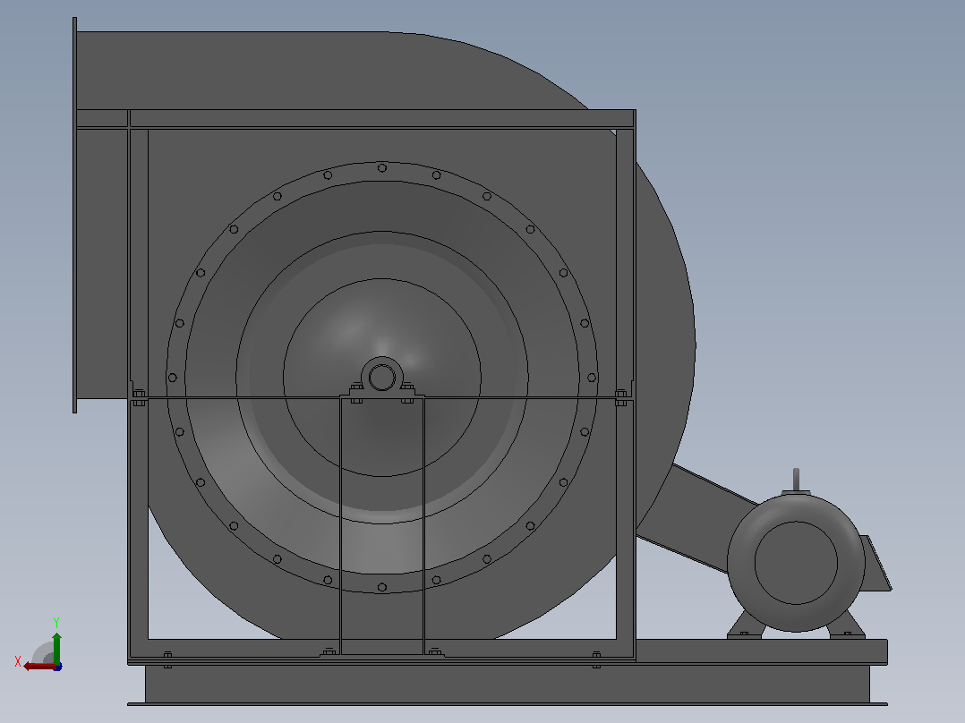Select the base skid beam under the frame
Image resolution: width=965 pixels, height=723 pixels.
pos(507,685)
